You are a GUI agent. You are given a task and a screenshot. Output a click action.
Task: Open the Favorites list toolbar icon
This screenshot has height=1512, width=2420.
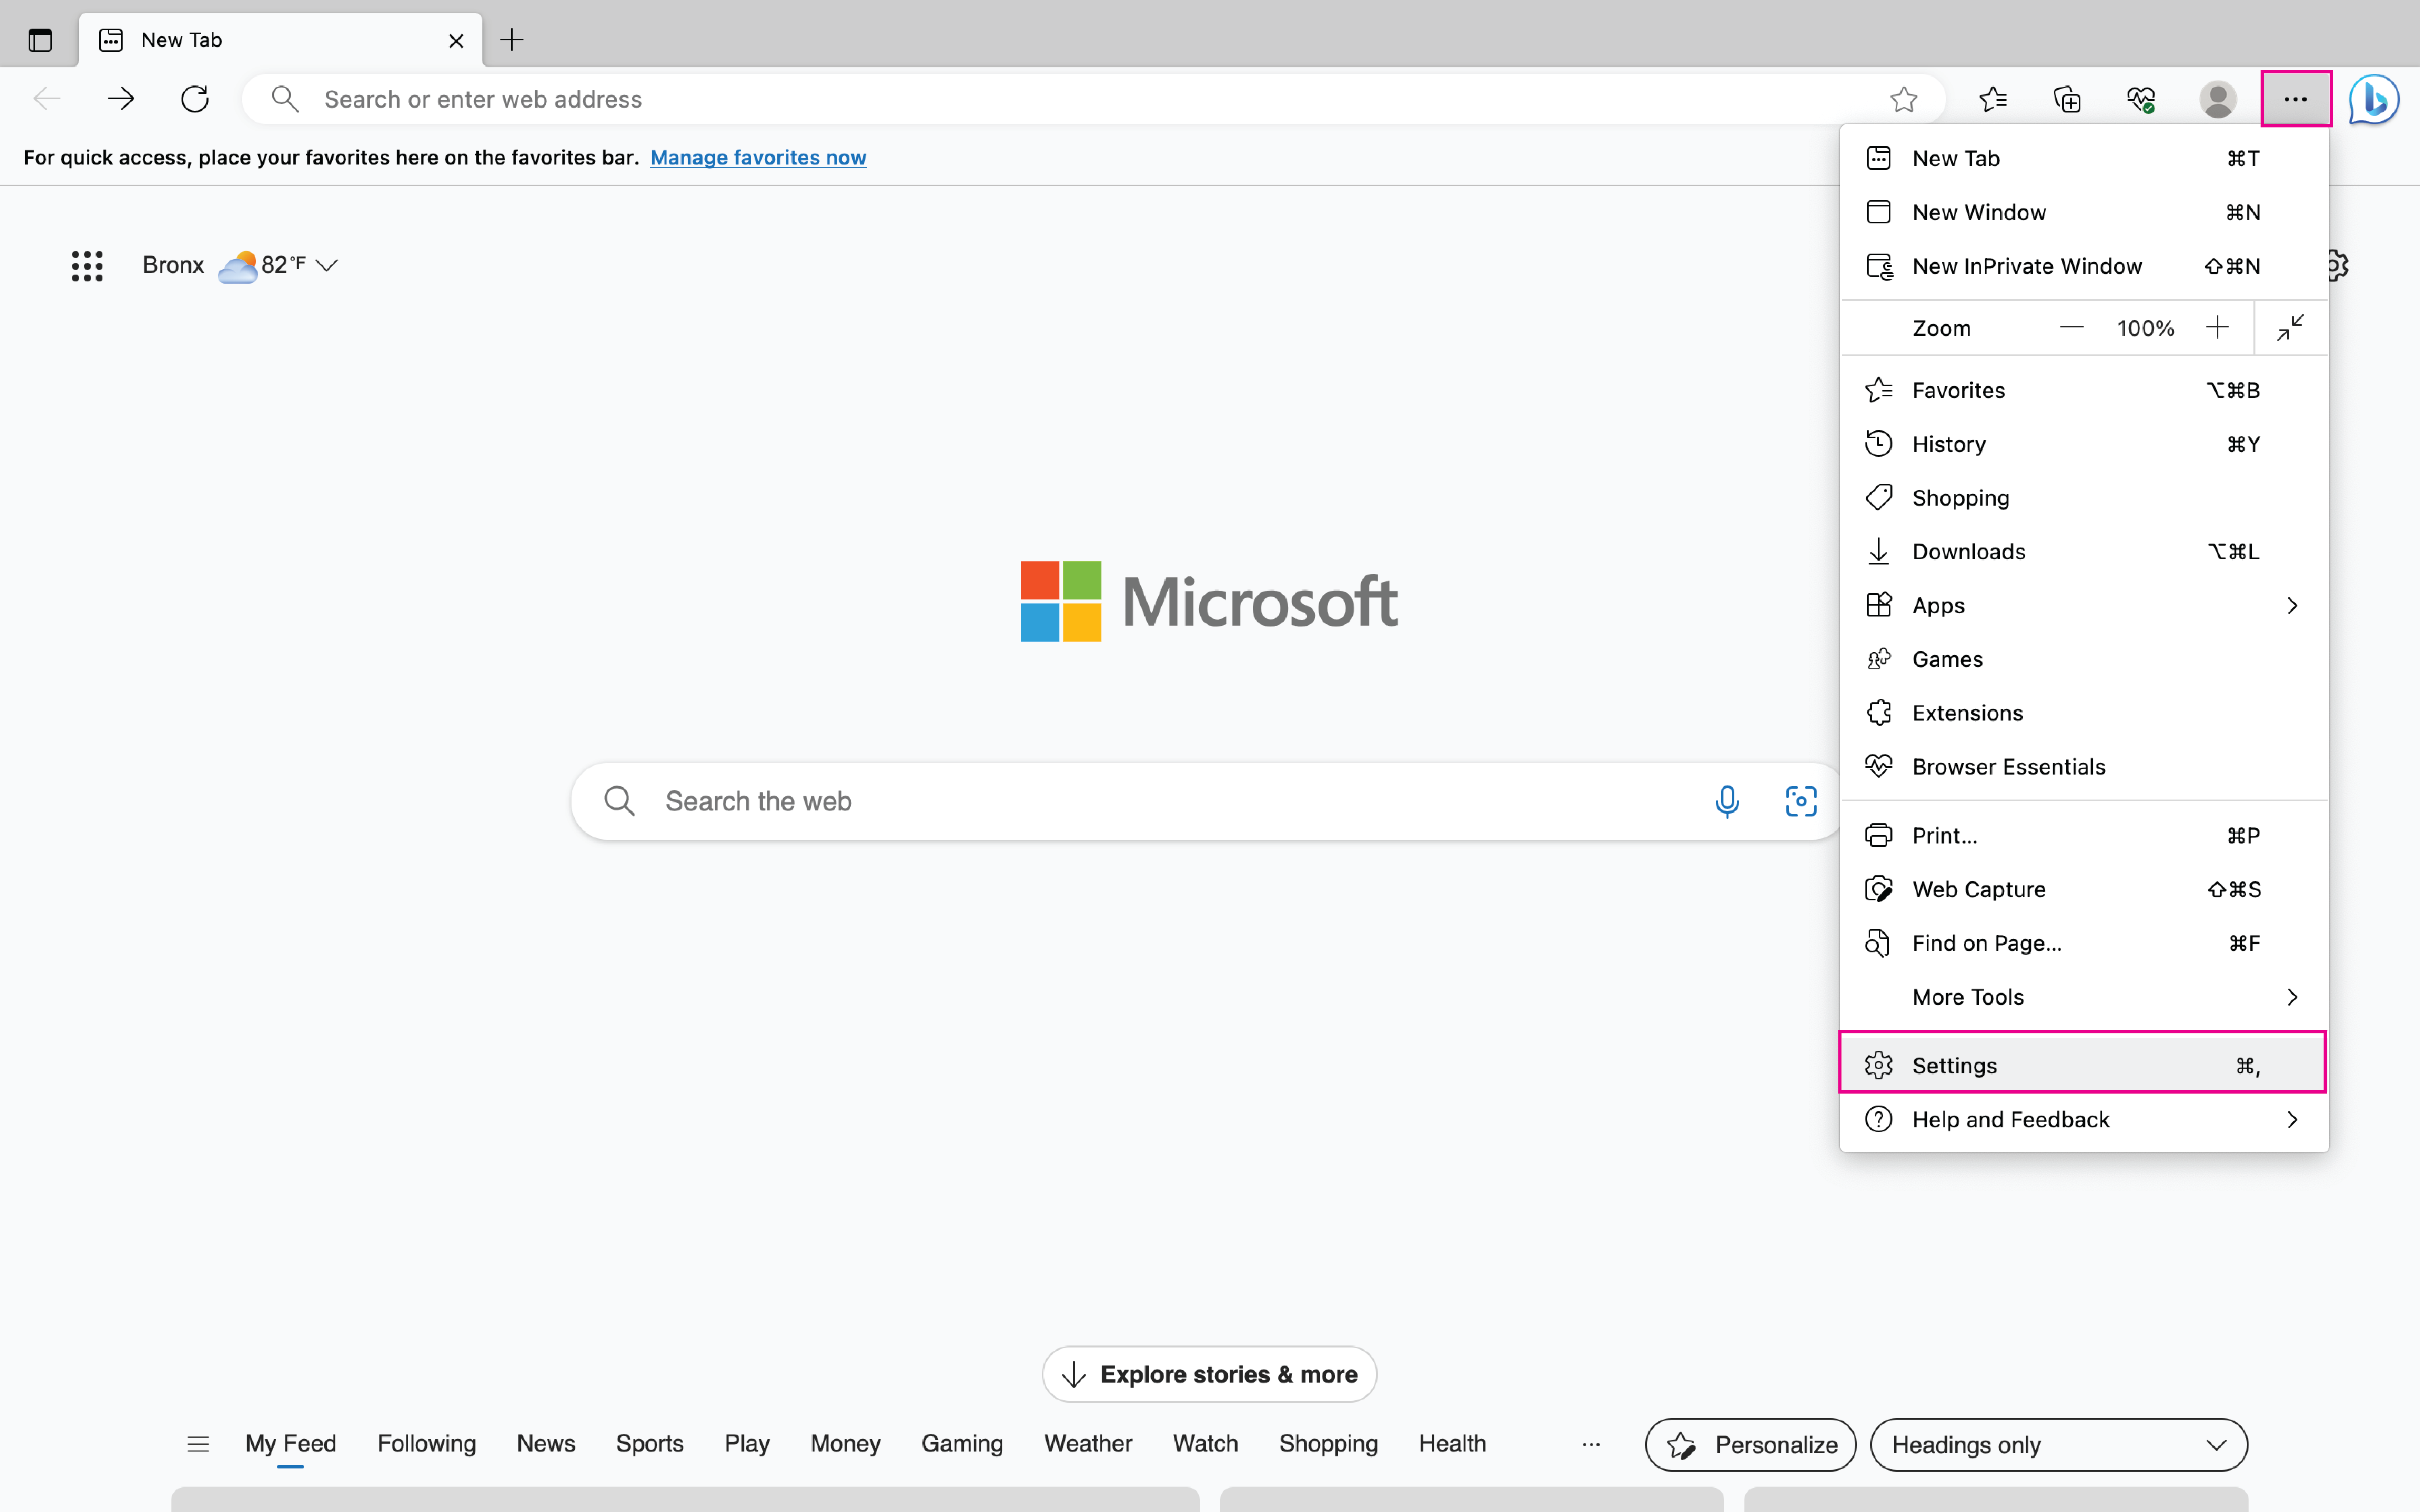pos(1992,99)
